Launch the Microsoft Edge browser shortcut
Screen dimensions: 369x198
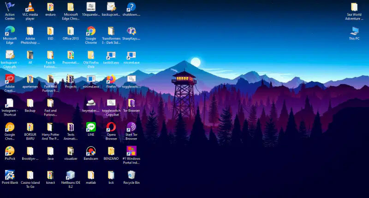point(10,31)
